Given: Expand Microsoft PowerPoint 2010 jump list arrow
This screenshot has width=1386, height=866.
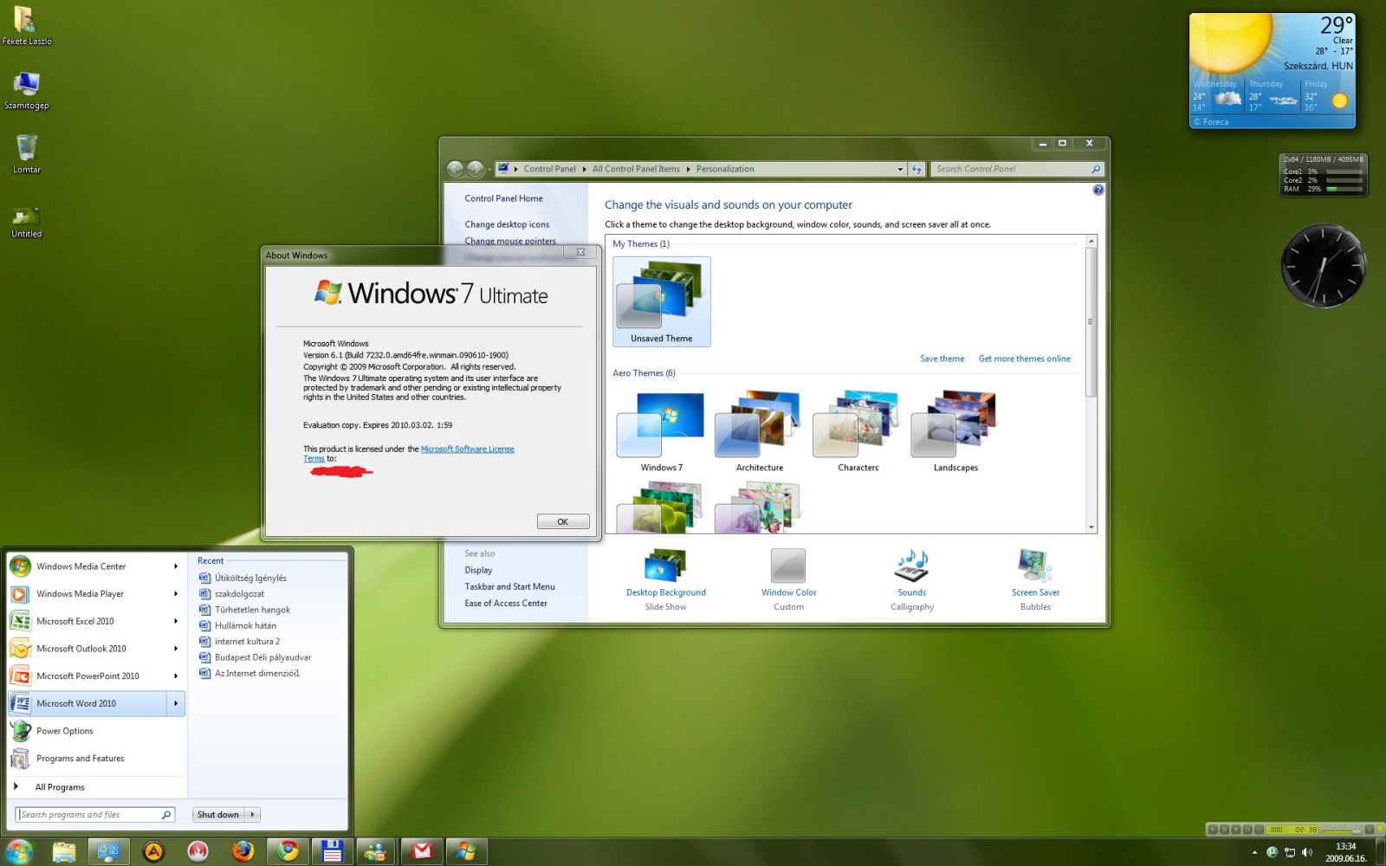Looking at the screenshot, I should click(x=176, y=676).
